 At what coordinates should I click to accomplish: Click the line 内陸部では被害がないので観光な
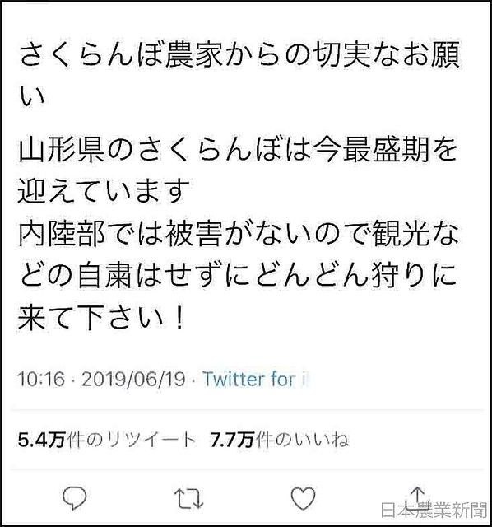click(x=239, y=234)
